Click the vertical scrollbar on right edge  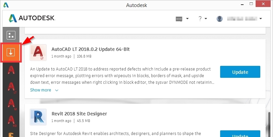pos(270,123)
